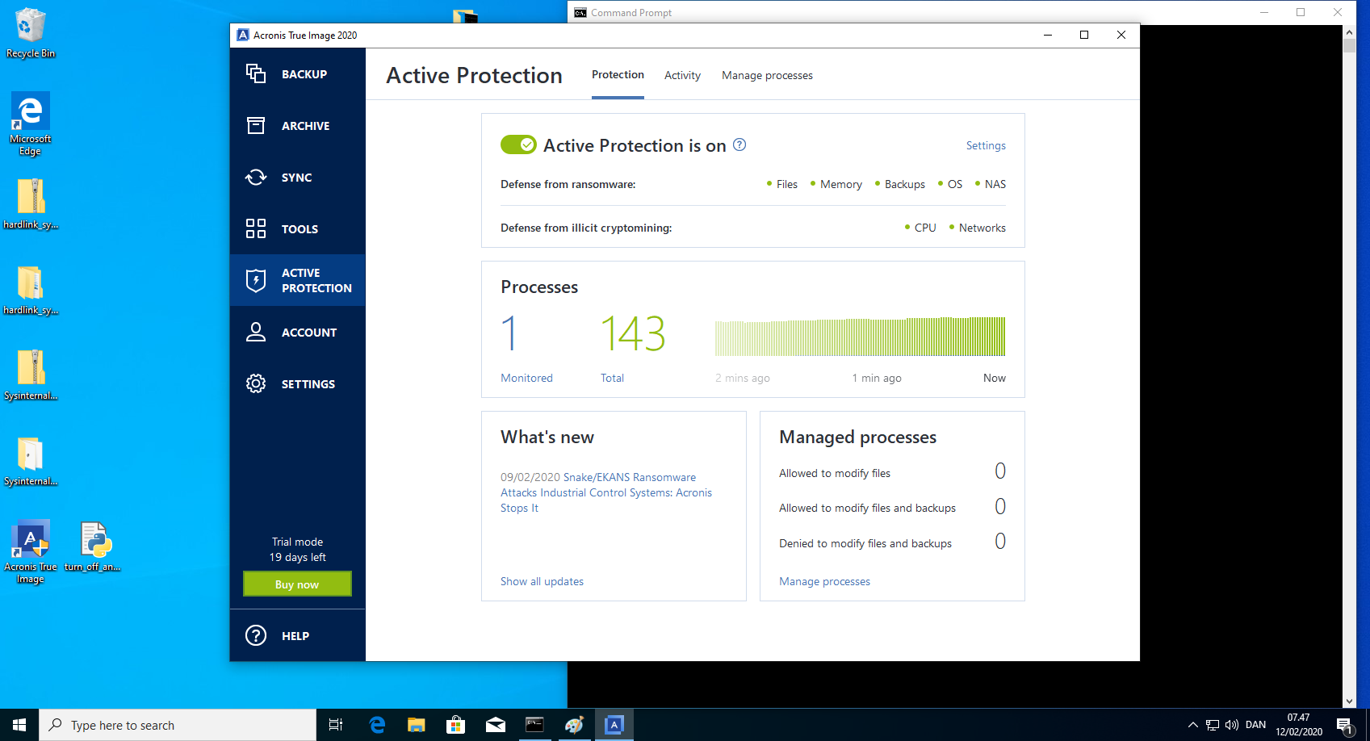Screen dimensions: 1370x741
Task: Click the green Buy now button
Action: pos(297,584)
